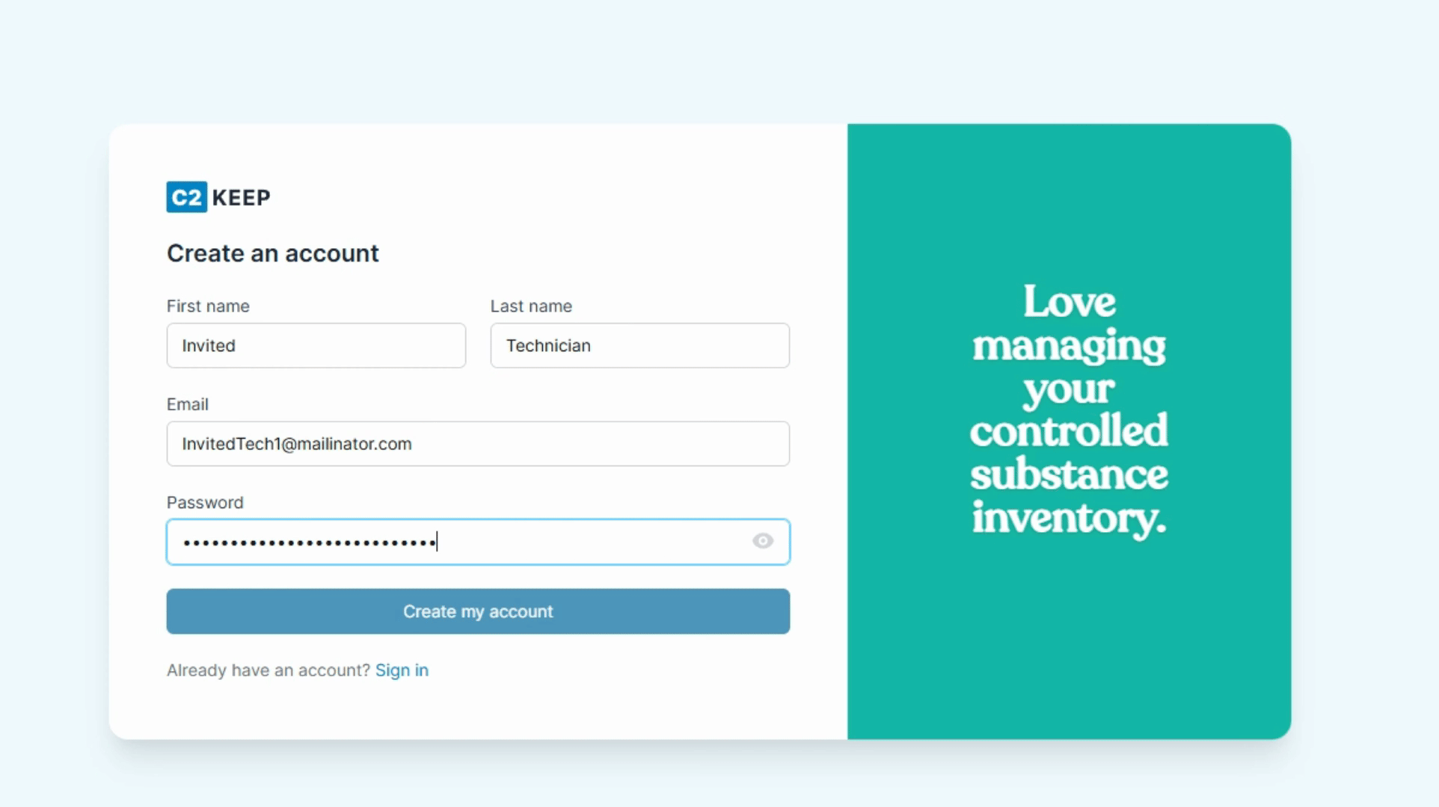Screen dimensions: 1439x807
Task: Click the word Love in the slogan
Action: point(1069,302)
